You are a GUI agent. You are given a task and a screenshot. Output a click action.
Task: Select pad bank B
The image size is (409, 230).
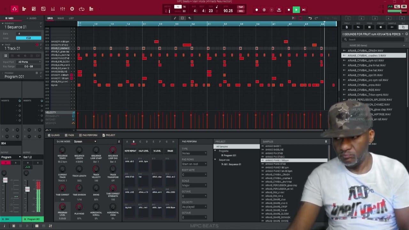click(134, 142)
